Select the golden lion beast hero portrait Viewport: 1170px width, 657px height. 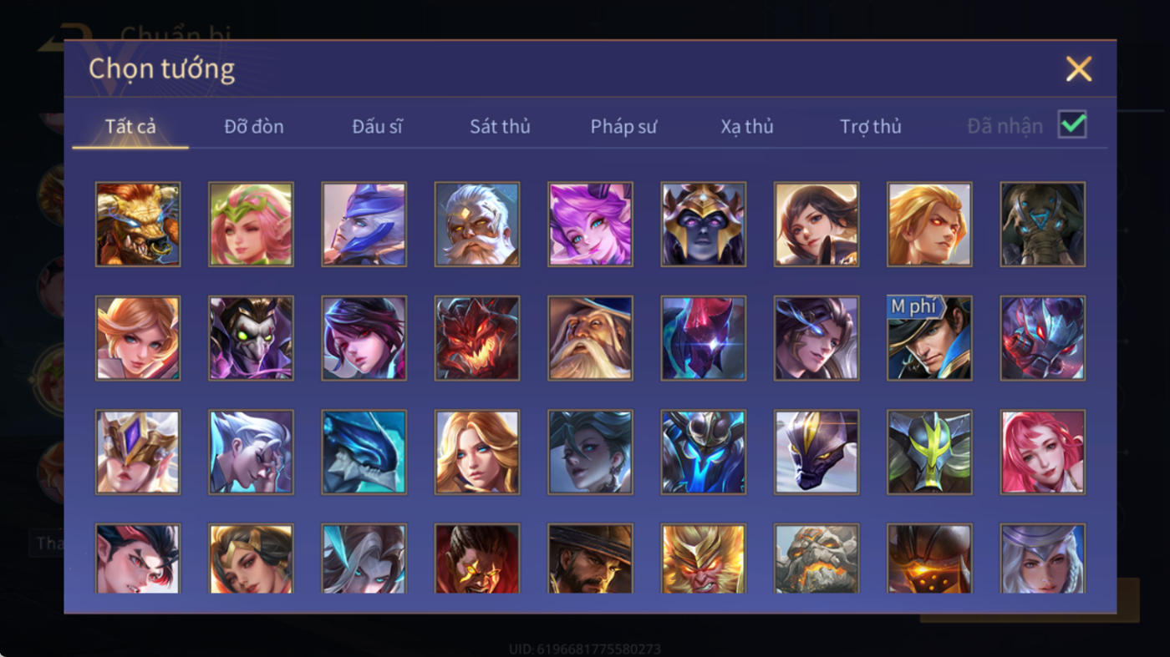[x=138, y=225]
